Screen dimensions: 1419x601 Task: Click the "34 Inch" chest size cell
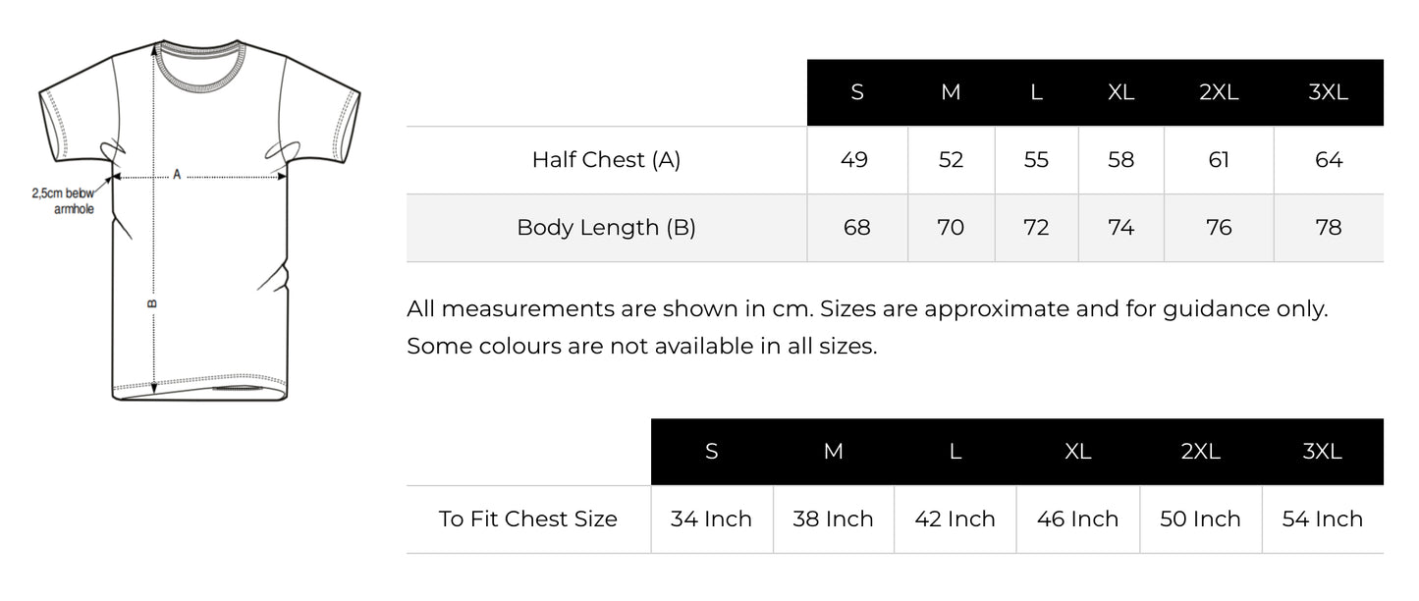711,519
